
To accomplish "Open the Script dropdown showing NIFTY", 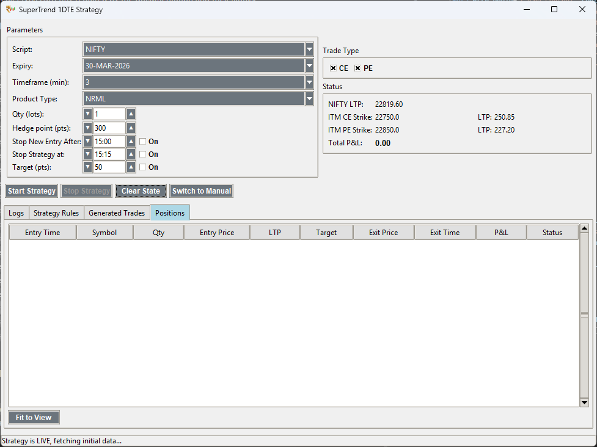I will [x=309, y=49].
